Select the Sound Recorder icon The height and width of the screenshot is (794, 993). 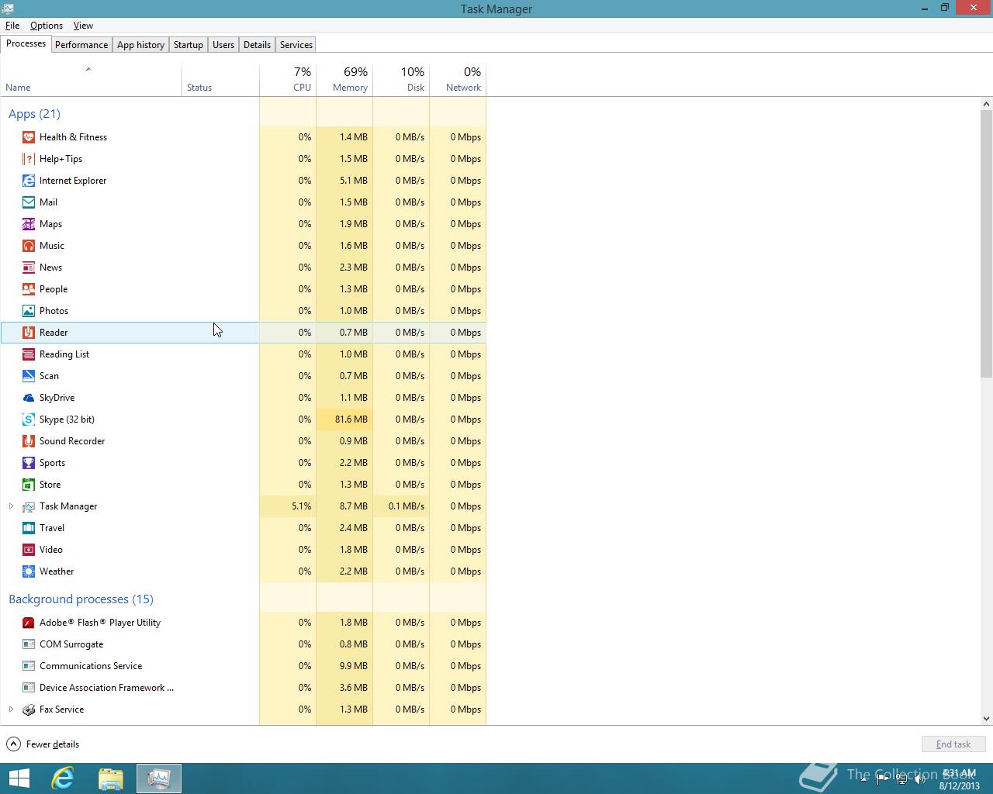[x=29, y=441]
